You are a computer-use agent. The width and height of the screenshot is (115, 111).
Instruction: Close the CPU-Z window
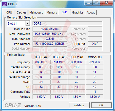[x=106, y=3]
